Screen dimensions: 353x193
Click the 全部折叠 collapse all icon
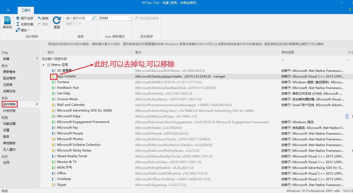point(18,24)
